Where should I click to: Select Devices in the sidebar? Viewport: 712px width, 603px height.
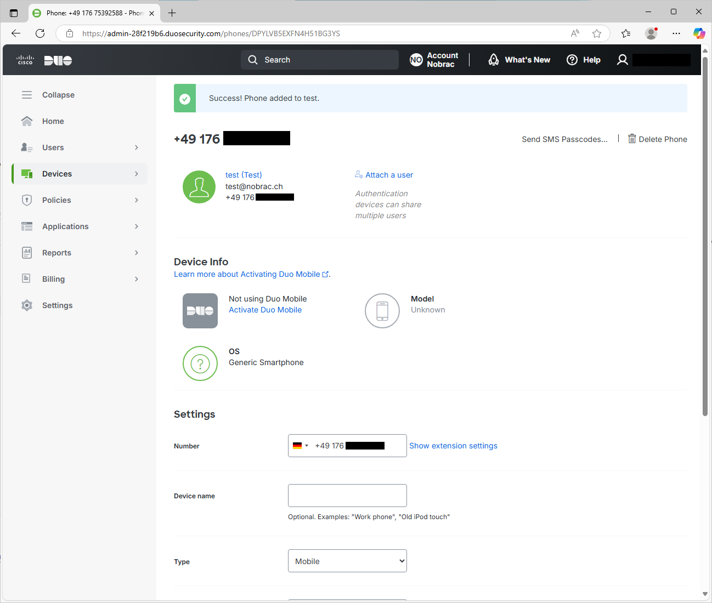point(80,174)
